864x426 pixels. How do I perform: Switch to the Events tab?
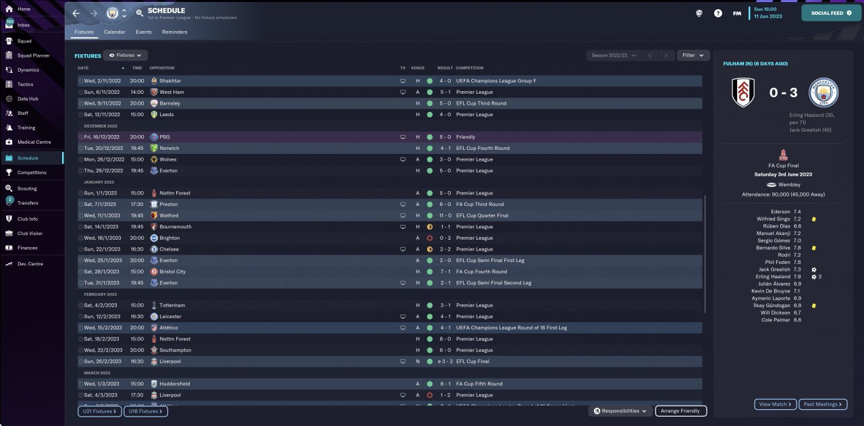[x=143, y=32]
